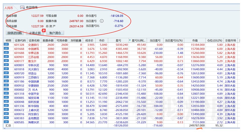The width and height of the screenshot is (241, 135).
Task: Select stock name 华泰证券
Action: pos(33,53)
